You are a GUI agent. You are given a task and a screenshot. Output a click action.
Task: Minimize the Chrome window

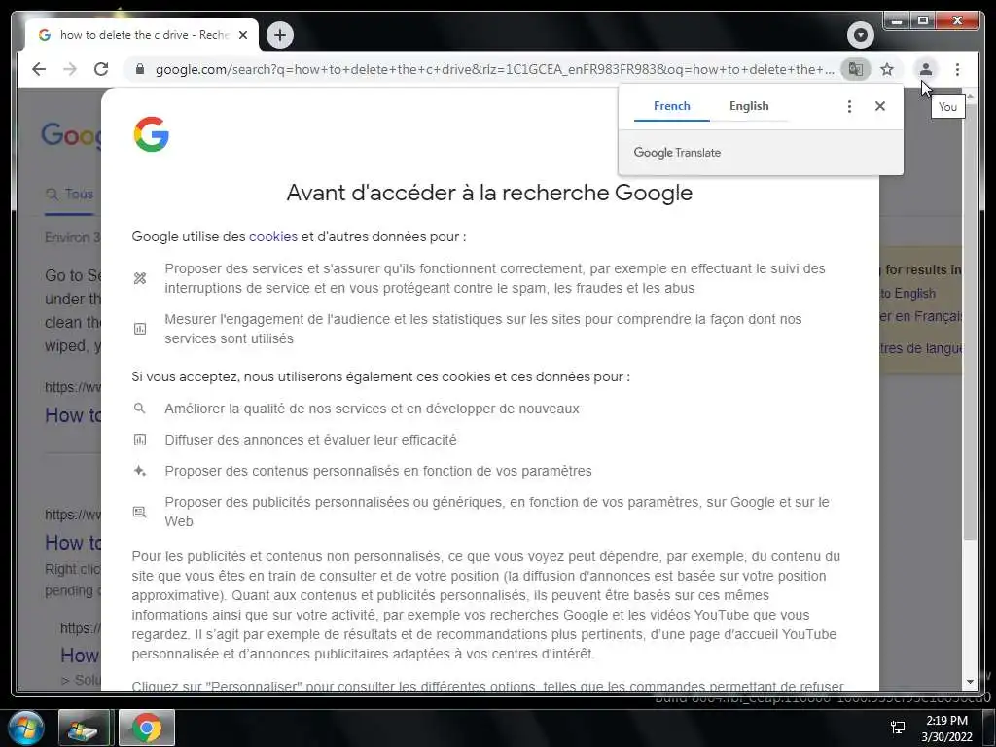897,21
